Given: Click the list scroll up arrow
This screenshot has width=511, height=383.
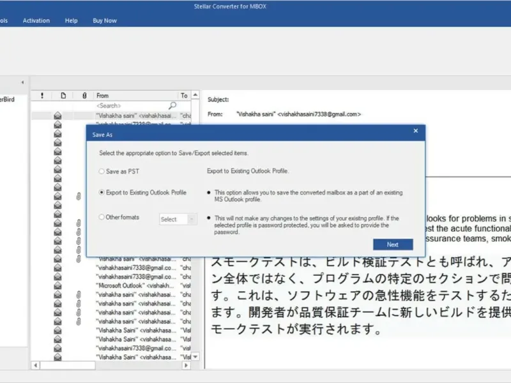Looking at the screenshot, I should 195,94.
